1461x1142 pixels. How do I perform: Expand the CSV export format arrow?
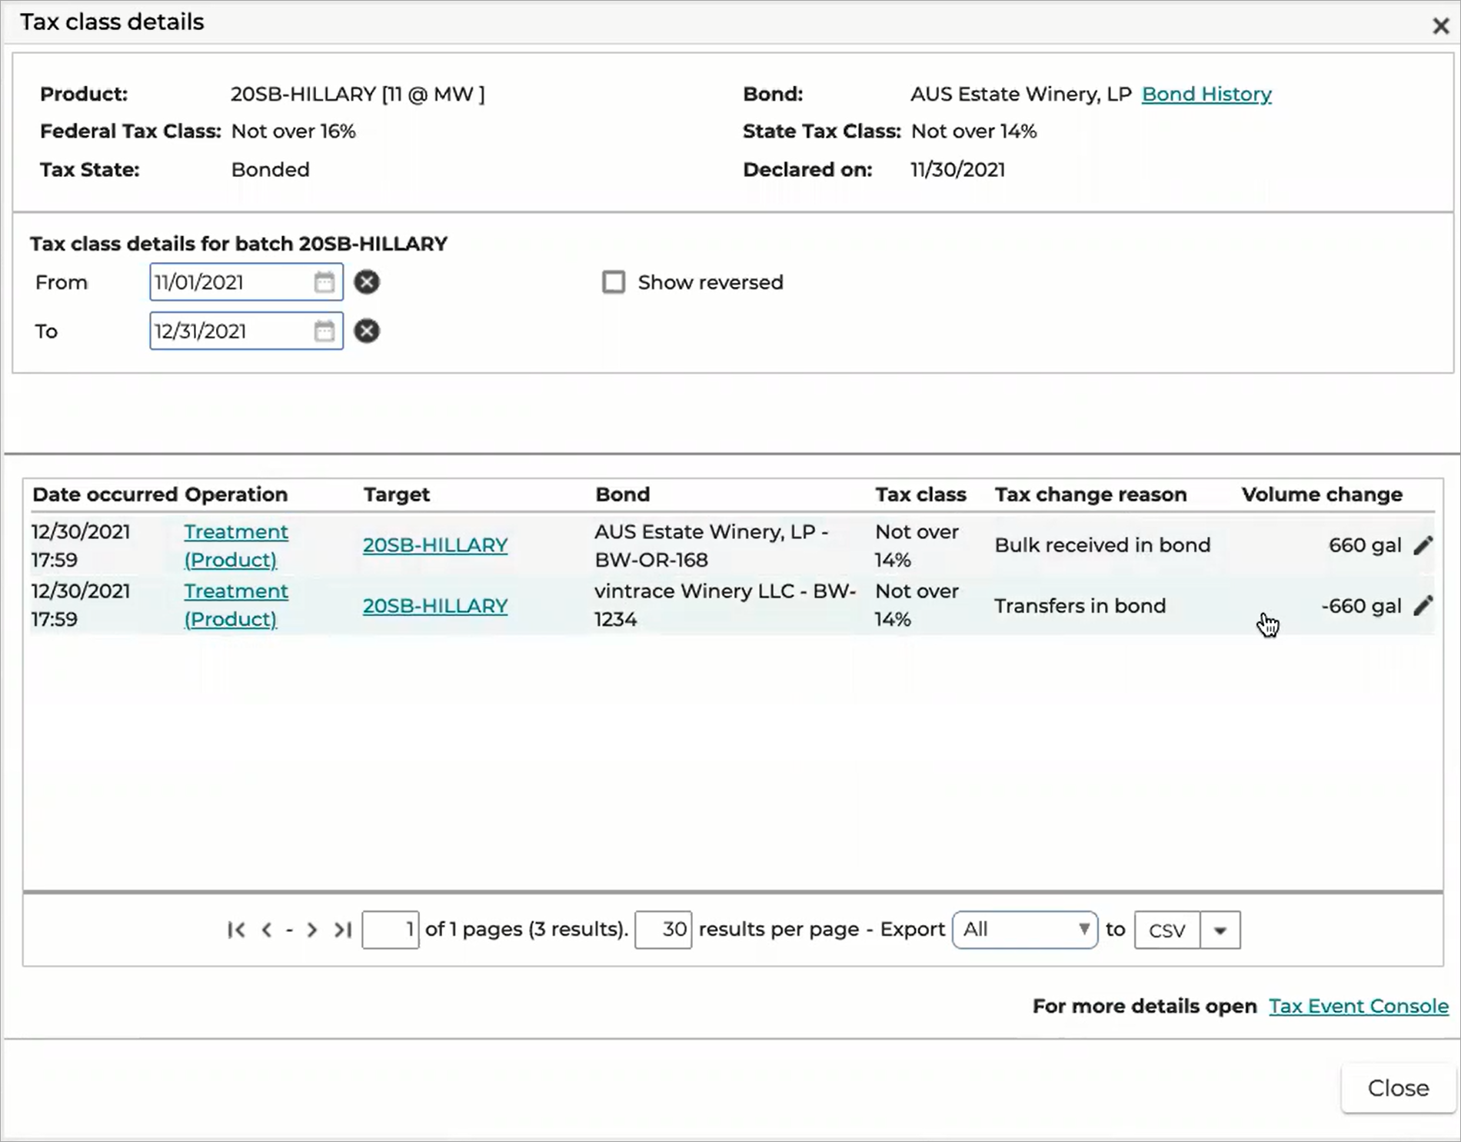click(x=1220, y=931)
